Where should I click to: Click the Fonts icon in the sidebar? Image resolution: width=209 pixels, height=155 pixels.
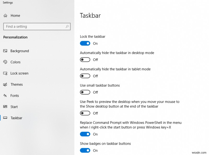[x=5, y=96]
